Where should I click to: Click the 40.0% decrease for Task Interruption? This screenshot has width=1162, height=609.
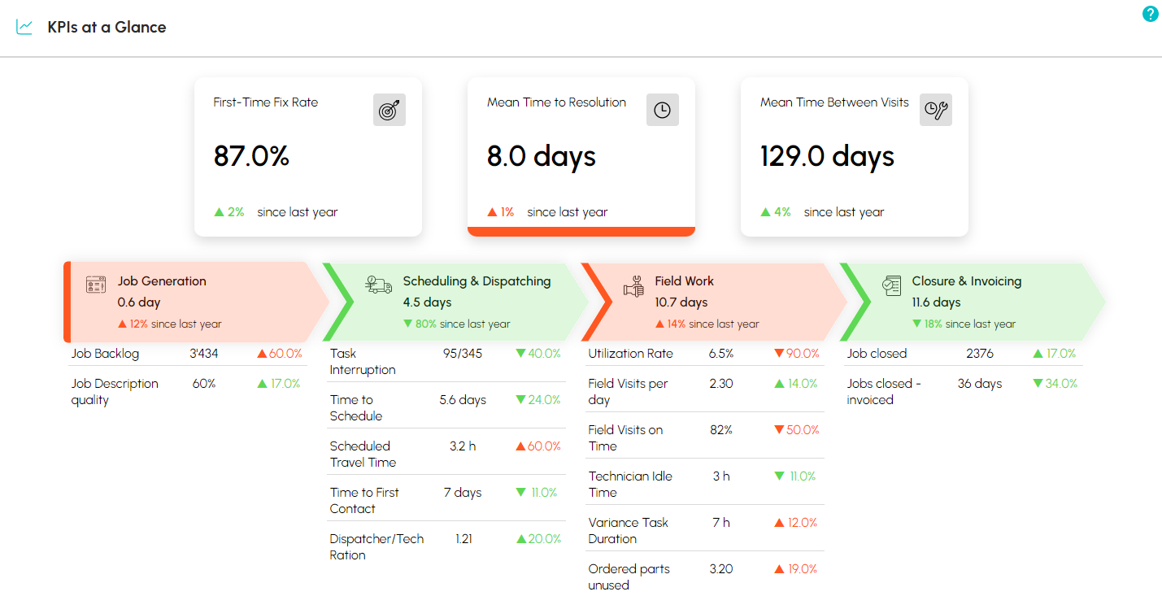click(537, 354)
